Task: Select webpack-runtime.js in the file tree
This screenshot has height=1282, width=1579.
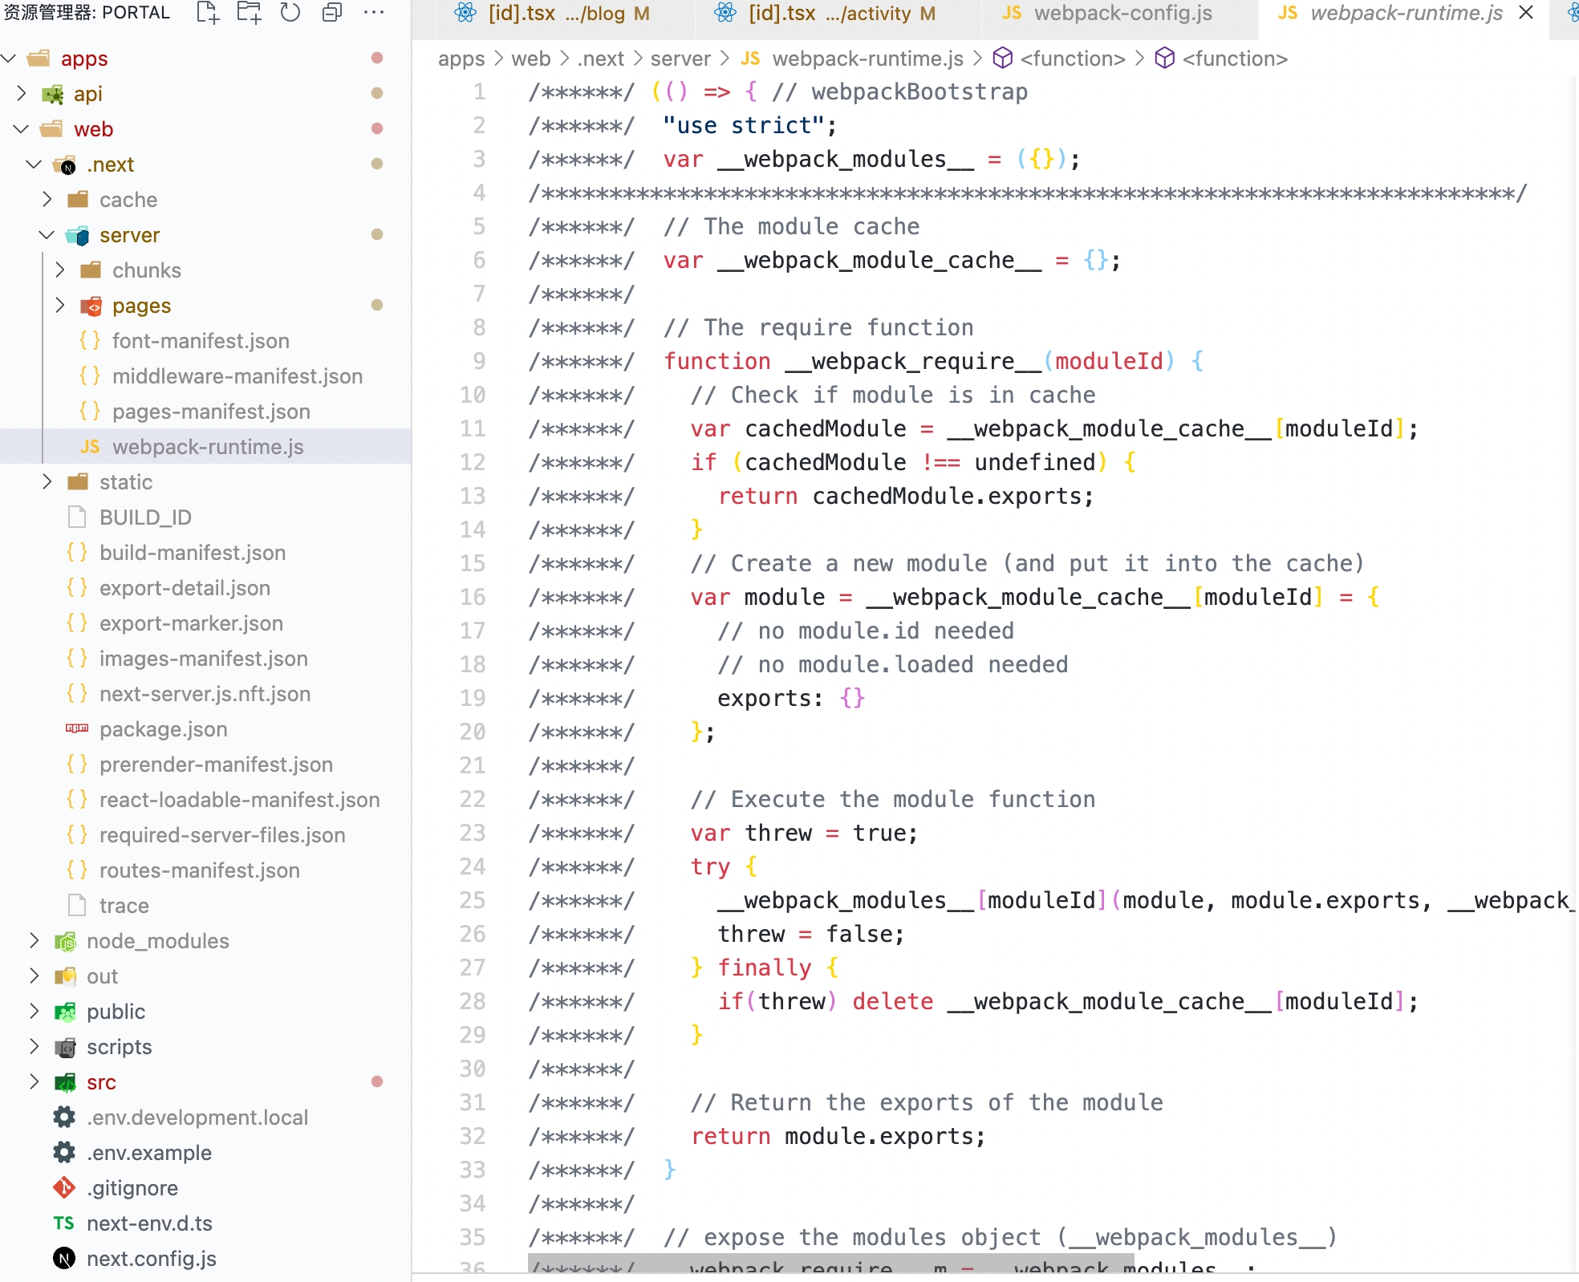Action: click(x=205, y=447)
